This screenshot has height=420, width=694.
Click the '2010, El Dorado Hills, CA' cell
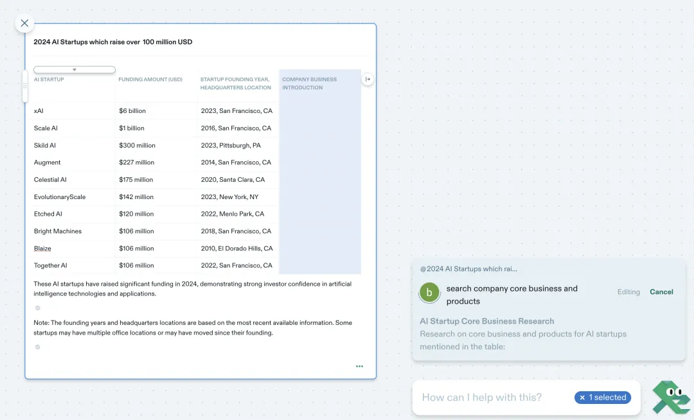pyautogui.click(x=238, y=249)
